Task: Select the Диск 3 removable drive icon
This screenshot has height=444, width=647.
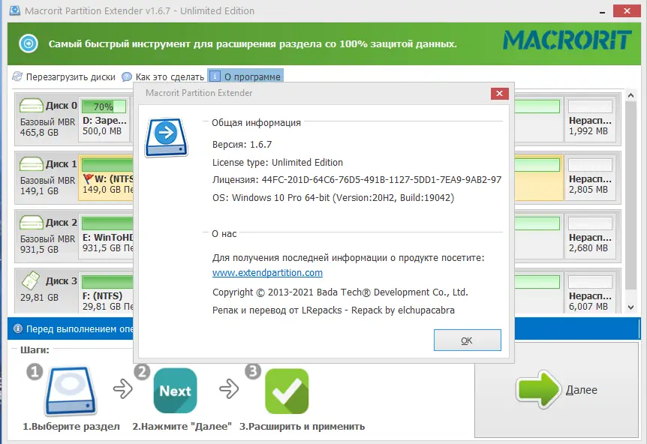Action: coord(32,281)
